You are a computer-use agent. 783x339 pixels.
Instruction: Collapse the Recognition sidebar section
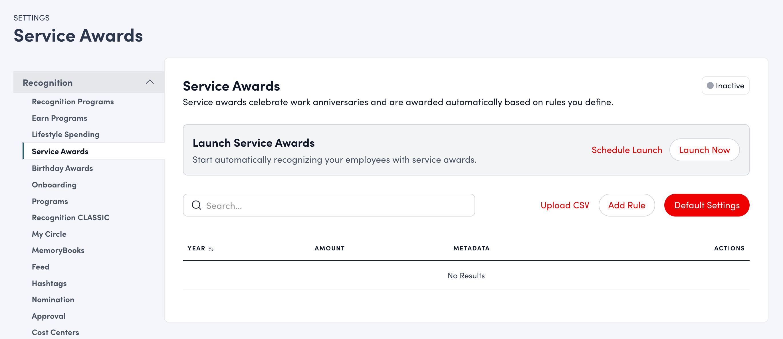150,82
